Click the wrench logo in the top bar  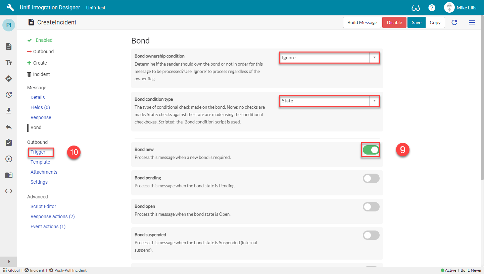point(10,7)
